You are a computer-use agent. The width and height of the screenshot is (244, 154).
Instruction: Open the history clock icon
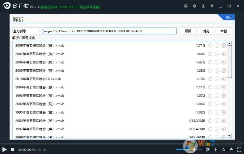pos(195,6)
